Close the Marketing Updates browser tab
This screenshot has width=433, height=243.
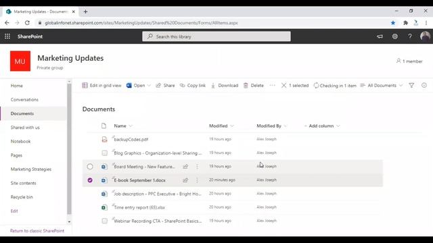click(x=74, y=11)
